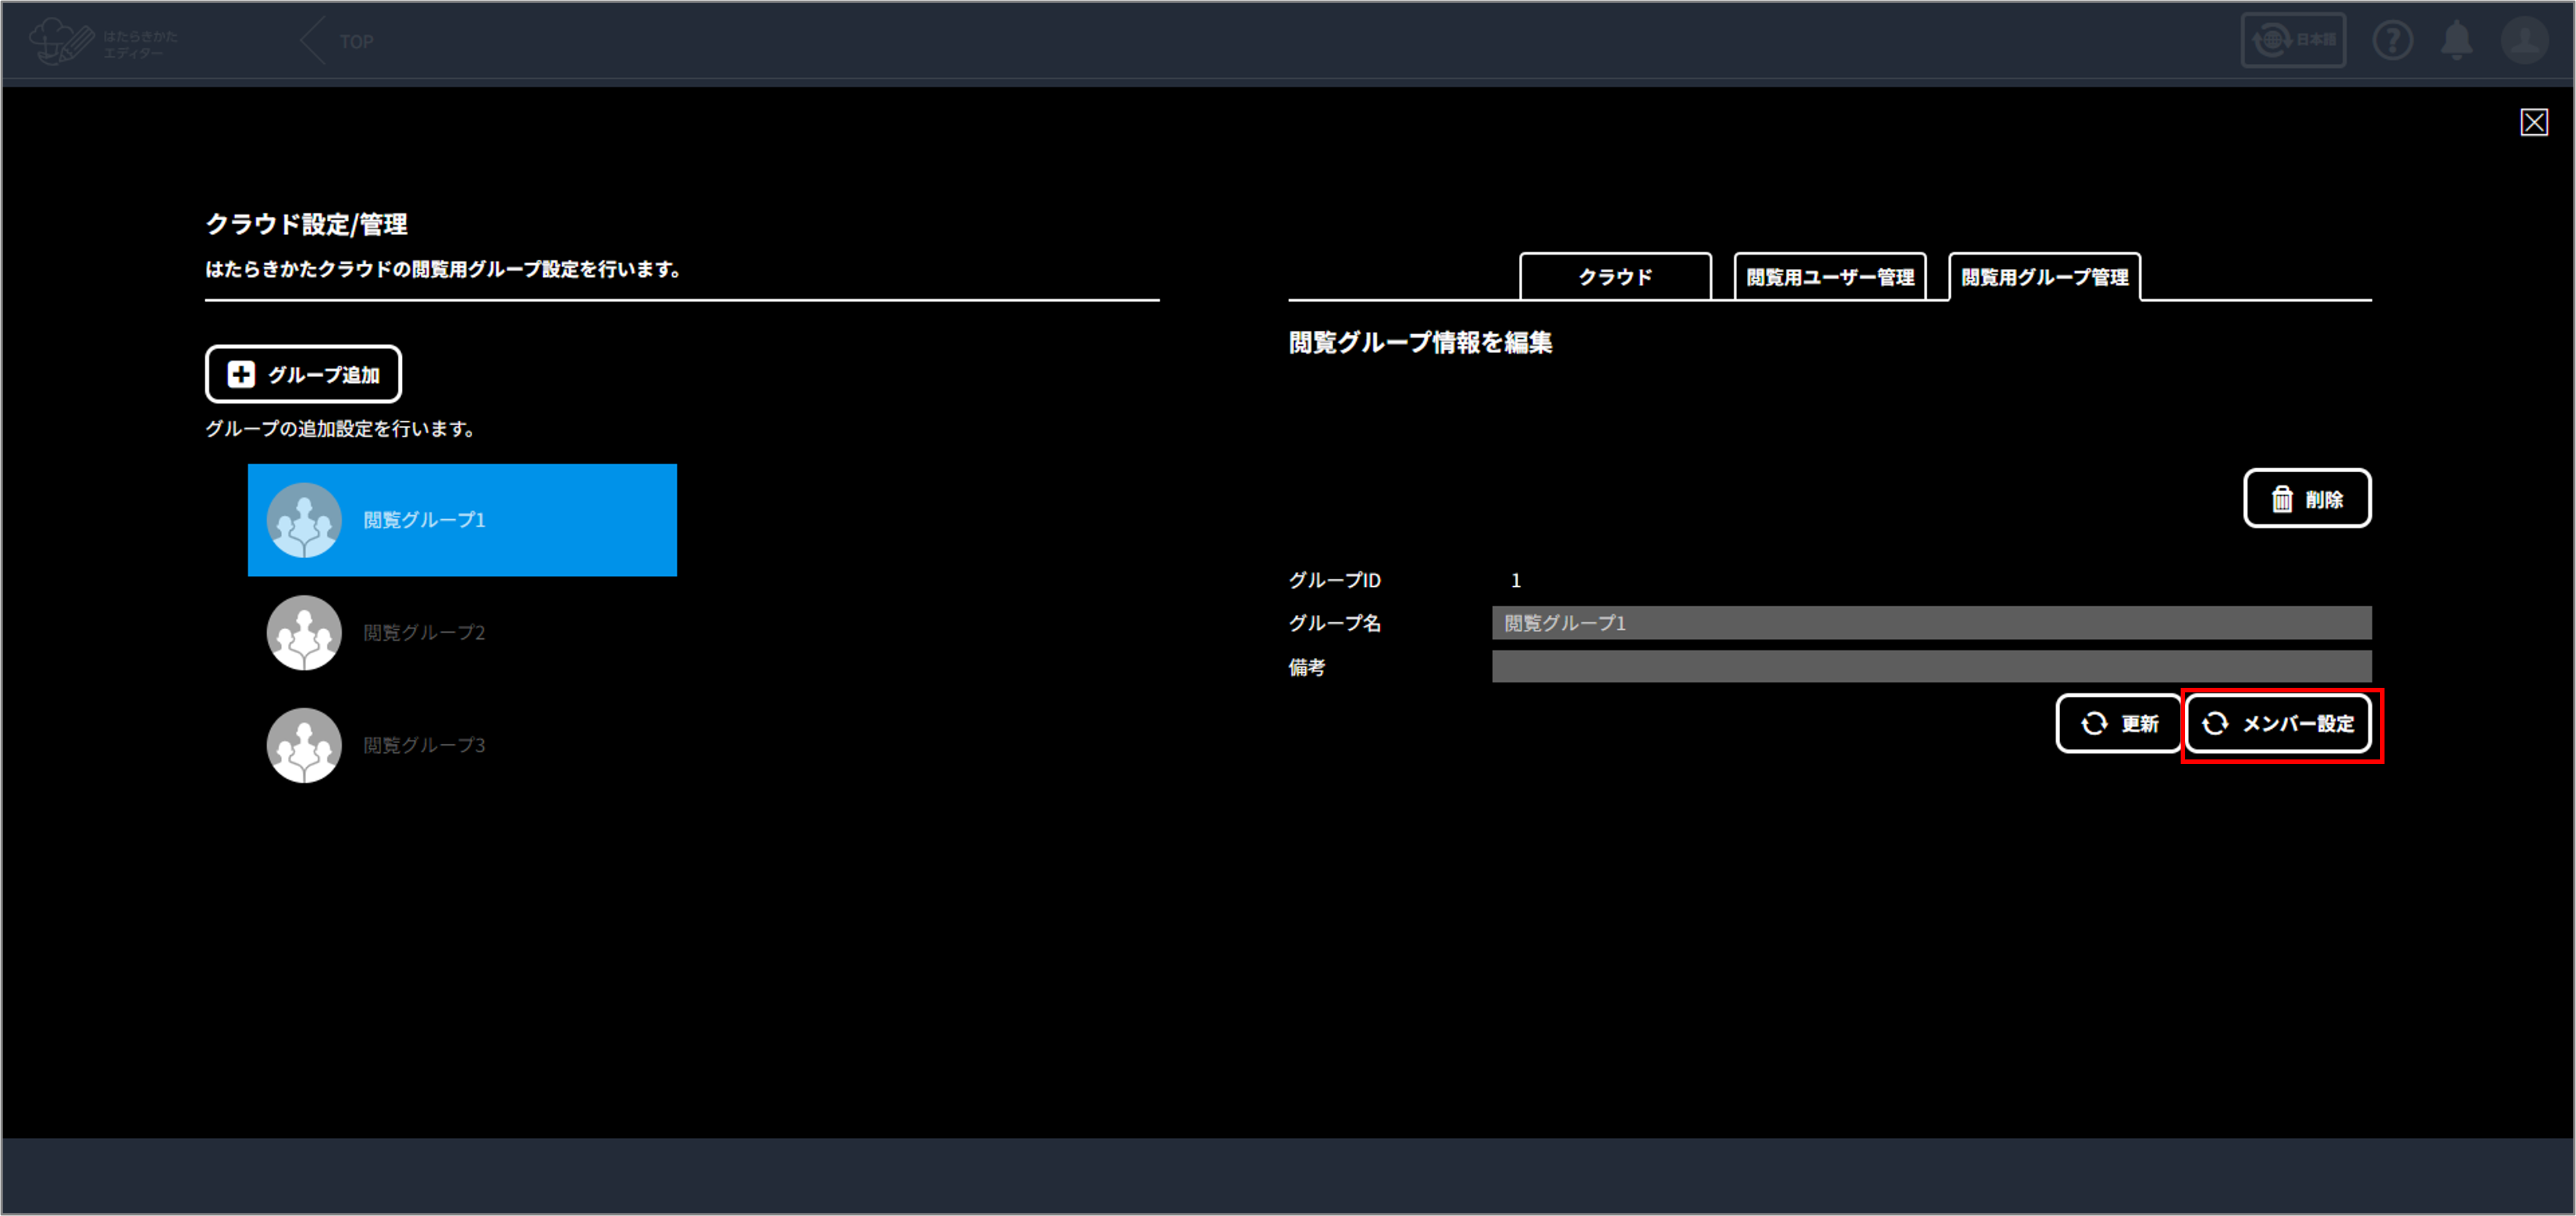2576x1216 pixels.
Task: Open the notifications bell icon
Action: coord(2457,41)
